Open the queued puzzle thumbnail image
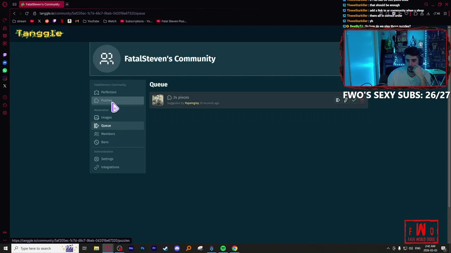 158,100
